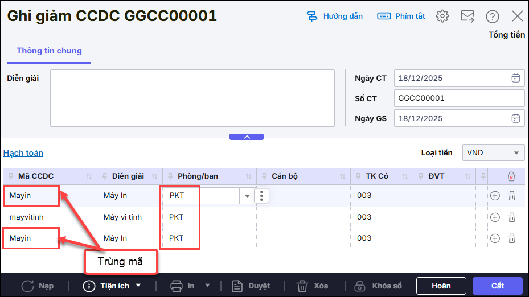Open settings gear icon

point(442,16)
